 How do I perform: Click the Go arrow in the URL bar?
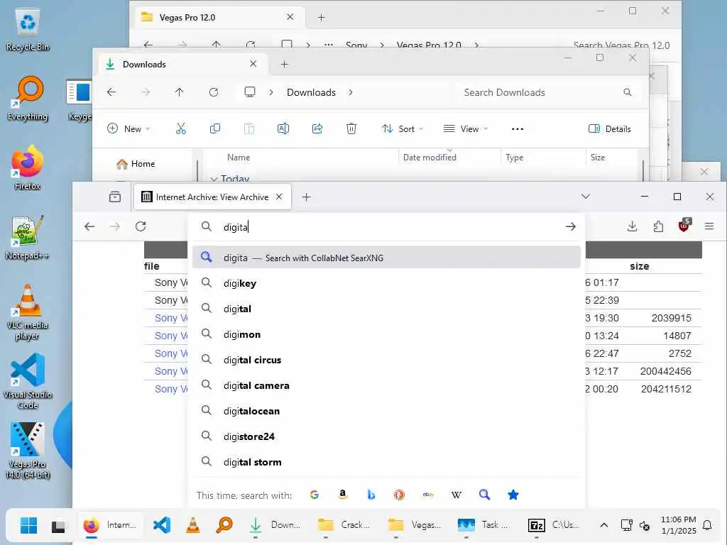(570, 226)
